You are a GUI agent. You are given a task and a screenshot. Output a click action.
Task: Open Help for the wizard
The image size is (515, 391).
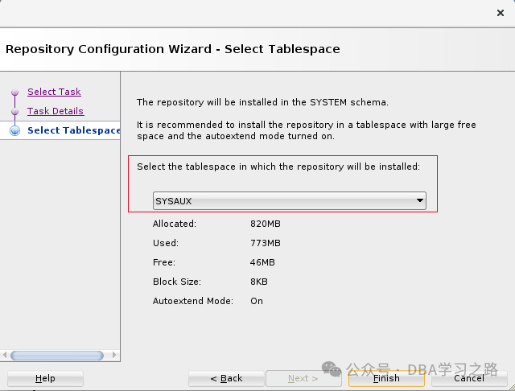click(x=45, y=378)
